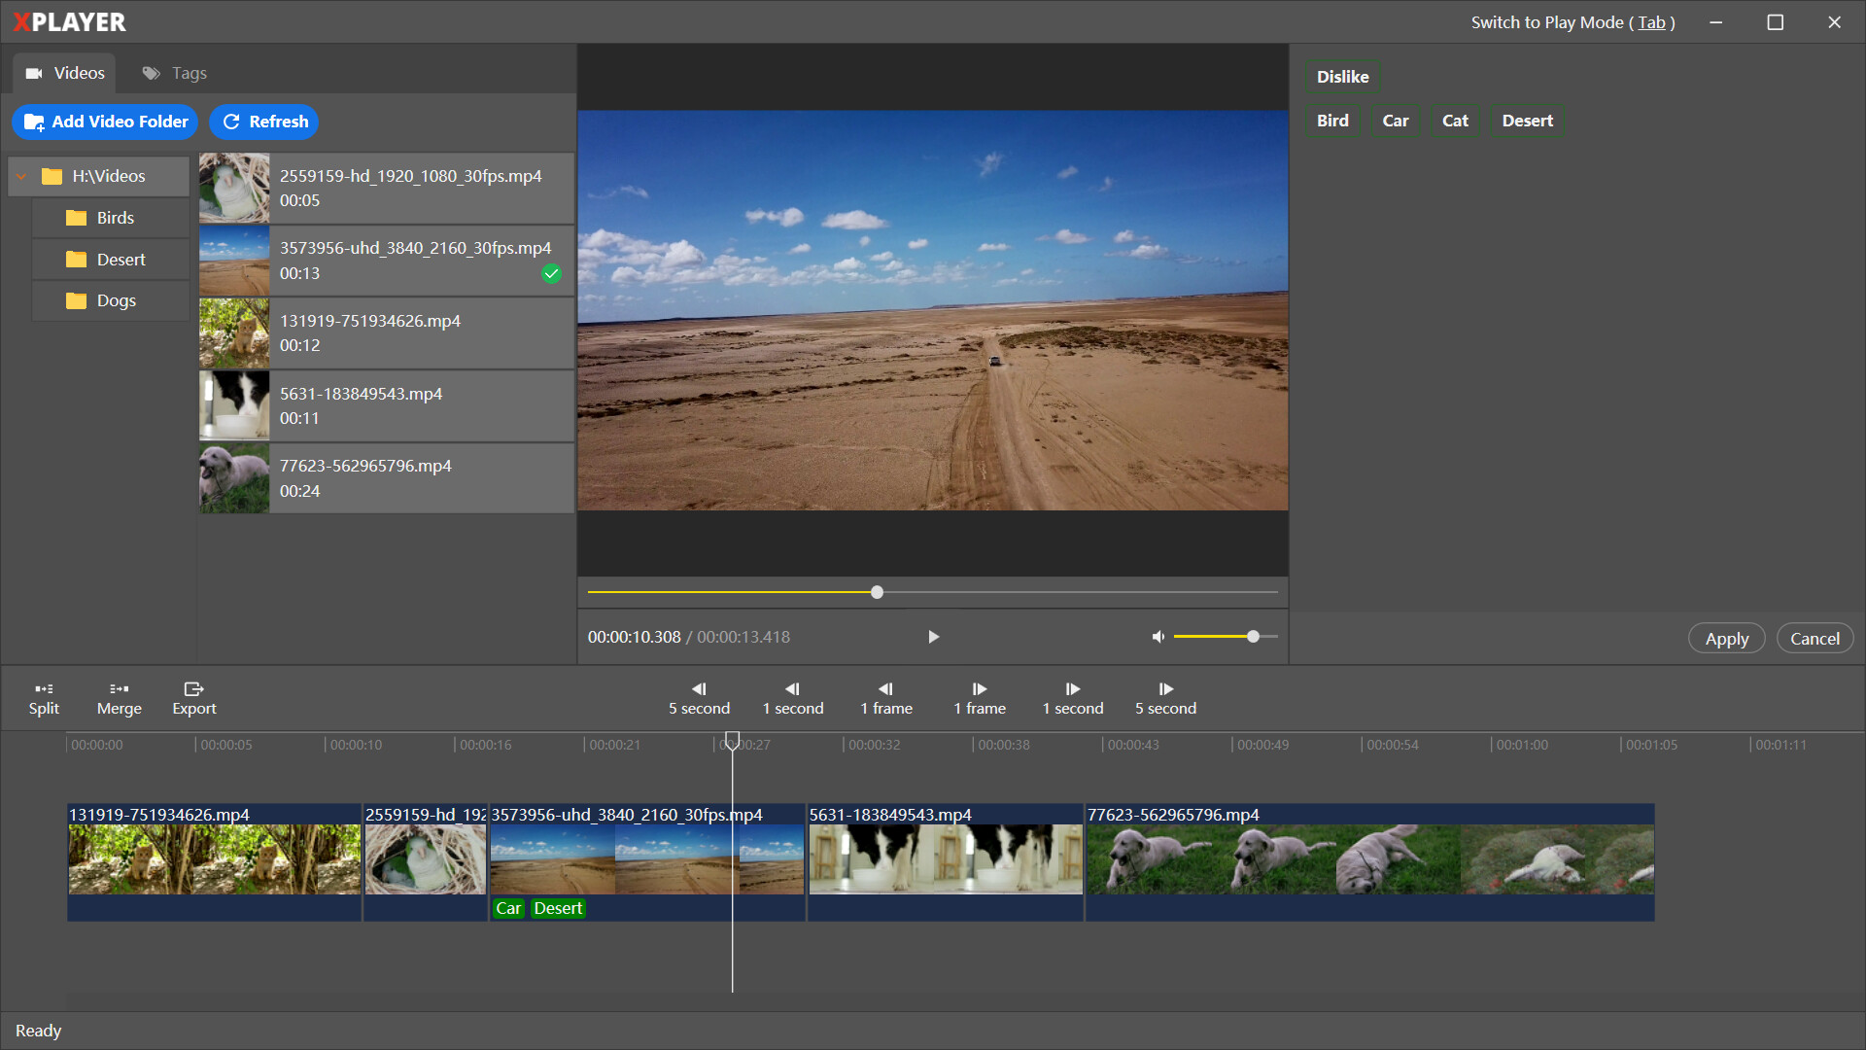1866x1050 pixels.
Task: Toggle the Dislike tag
Action: pos(1342,77)
